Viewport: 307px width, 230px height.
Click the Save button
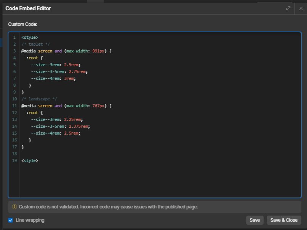click(254, 220)
